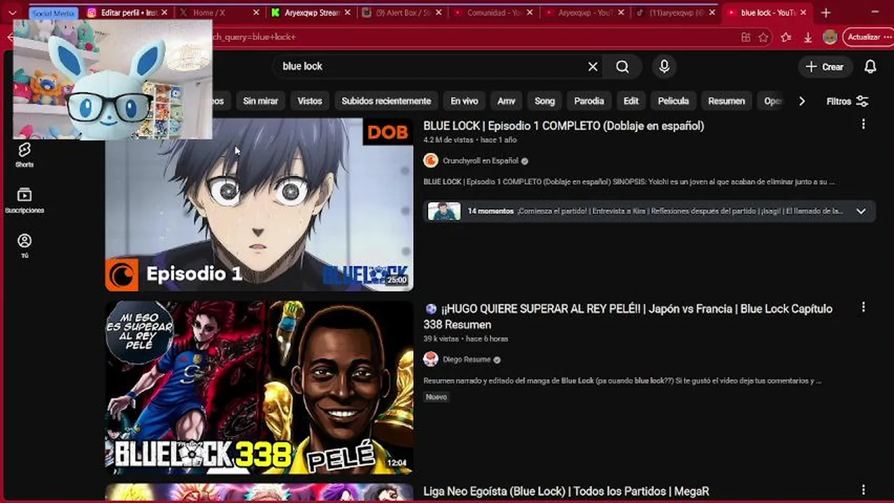Image resolution: width=894 pixels, height=503 pixels.
Task: Open the Filtros filter panel
Action: click(x=847, y=101)
